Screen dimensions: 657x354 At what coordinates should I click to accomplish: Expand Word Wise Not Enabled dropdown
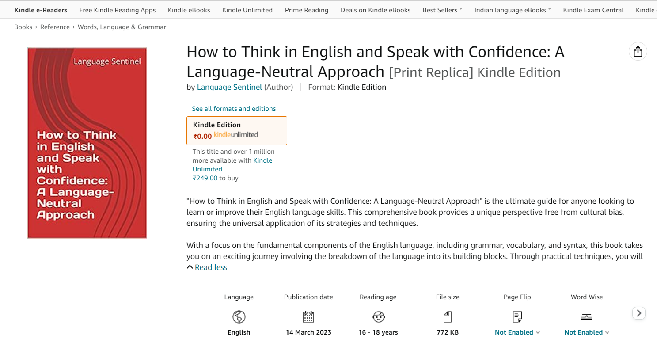(587, 332)
